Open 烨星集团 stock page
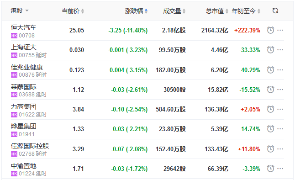295x180 pixels. 23,126
